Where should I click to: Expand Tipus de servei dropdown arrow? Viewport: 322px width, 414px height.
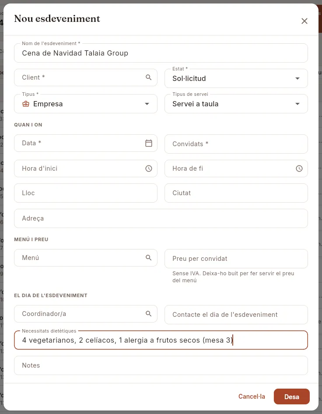pyautogui.click(x=297, y=104)
